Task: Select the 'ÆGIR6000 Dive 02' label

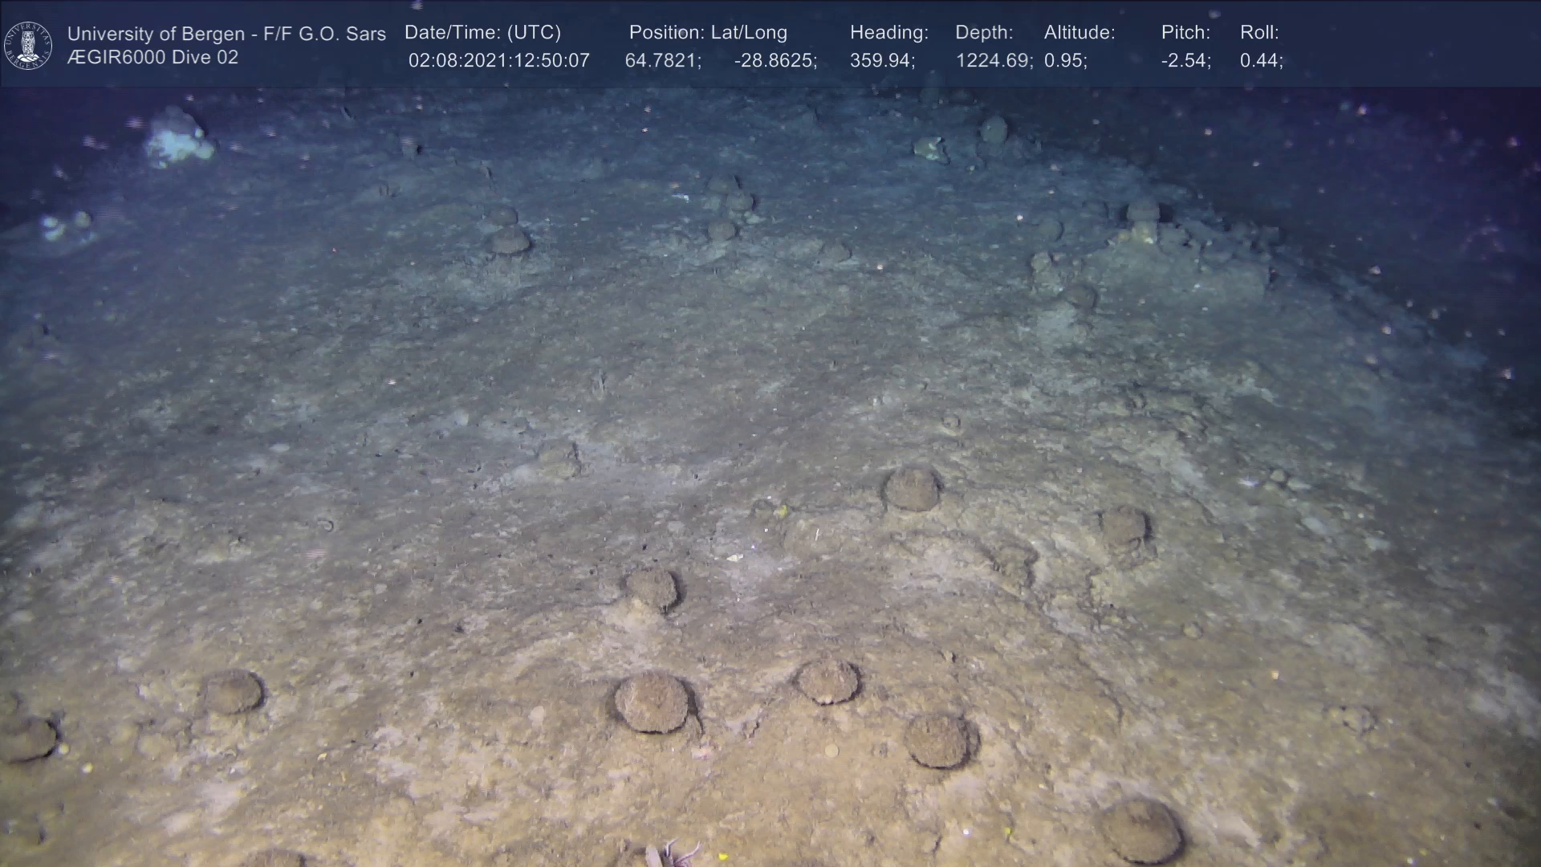Action: [x=152, y=58]
